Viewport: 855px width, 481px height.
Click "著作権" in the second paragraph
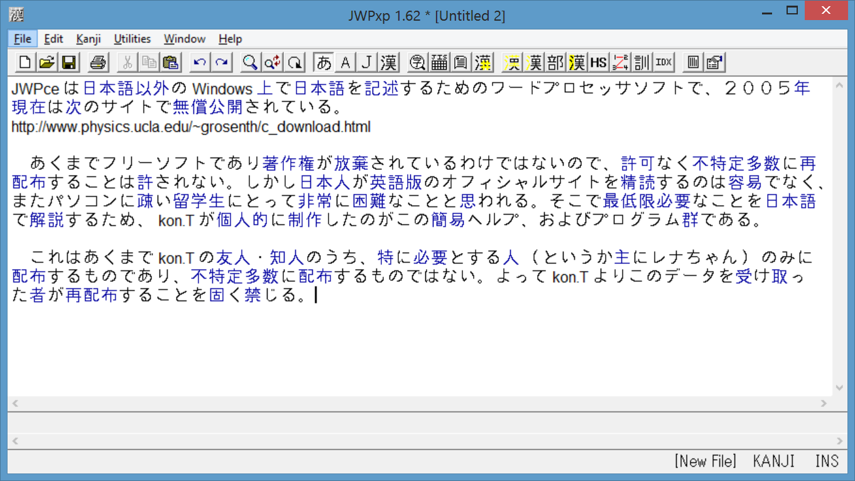288,164
